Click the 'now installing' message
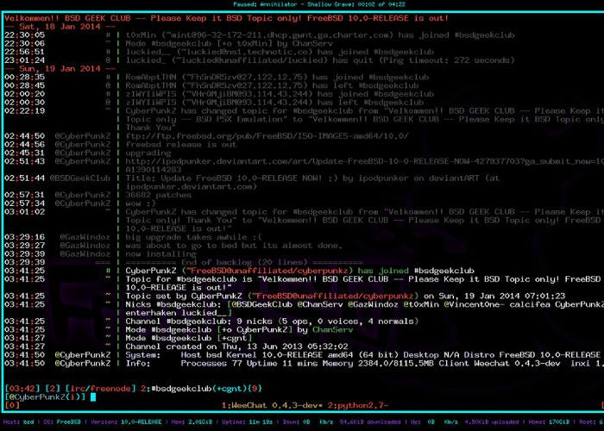This screenshot has width=604, height=431. 161,254
